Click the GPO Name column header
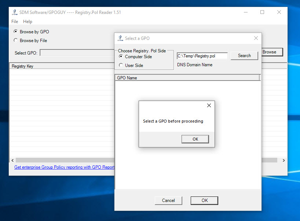 pyautogui.click(x=187, y=78)
